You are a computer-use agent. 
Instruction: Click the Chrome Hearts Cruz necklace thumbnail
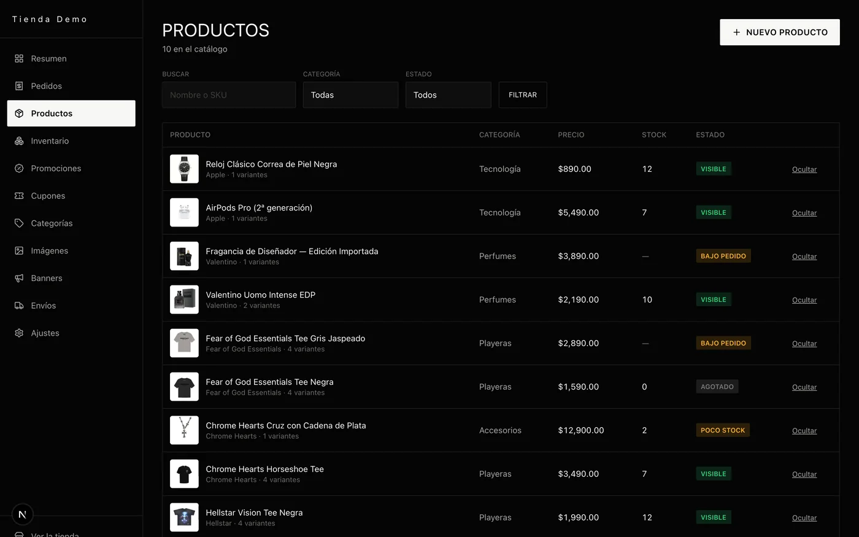[184, 430]
